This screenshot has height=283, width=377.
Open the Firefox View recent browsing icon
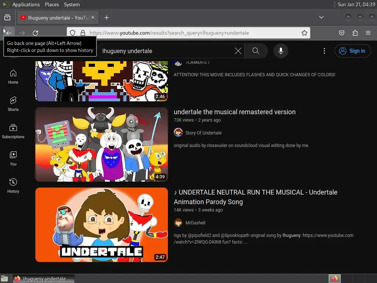click(x=7, y=18)
